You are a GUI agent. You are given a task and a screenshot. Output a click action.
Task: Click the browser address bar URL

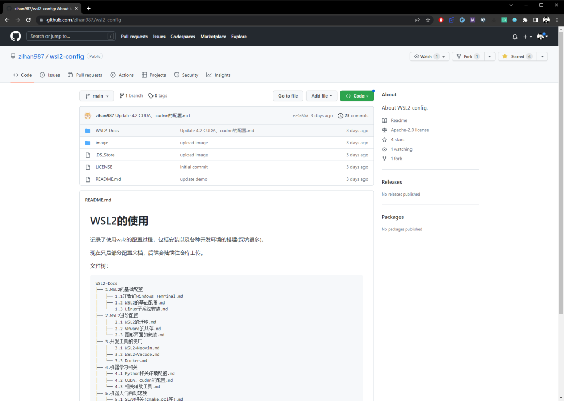coord(84,20)
